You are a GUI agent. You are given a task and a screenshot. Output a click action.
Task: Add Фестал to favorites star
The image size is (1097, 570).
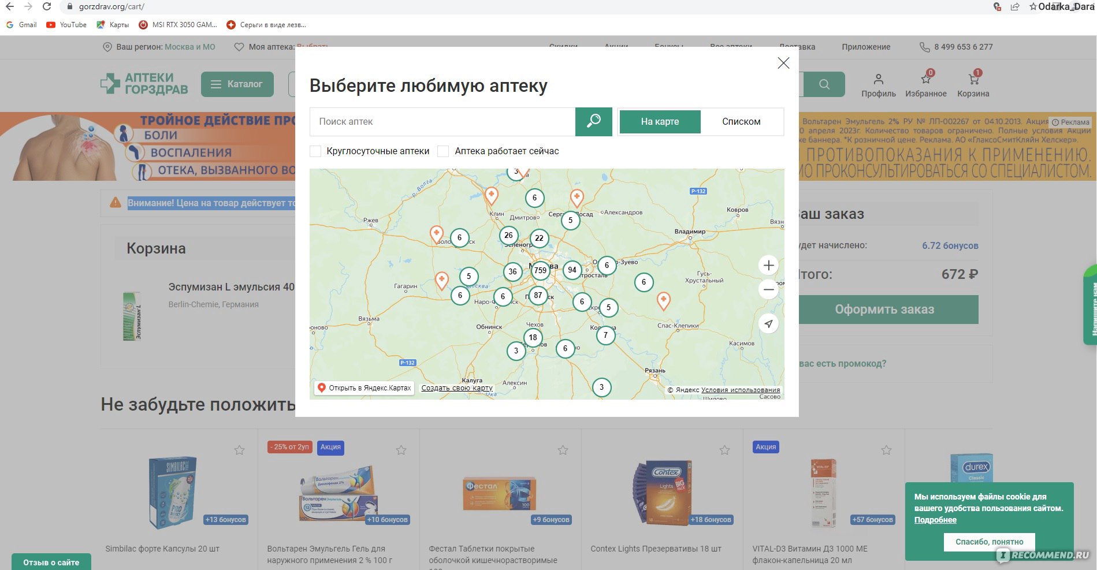pyautogui.click(x=563, y=450)
